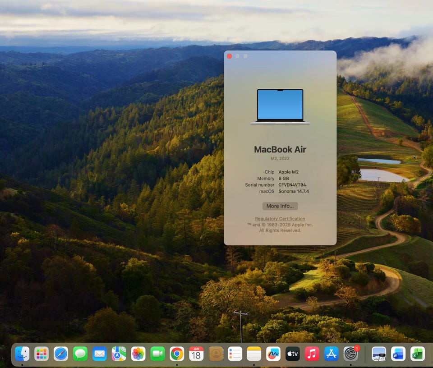The image size is (433, 368).
Task: Select the "MacBook Air" title text
Action: coord(280,149)
